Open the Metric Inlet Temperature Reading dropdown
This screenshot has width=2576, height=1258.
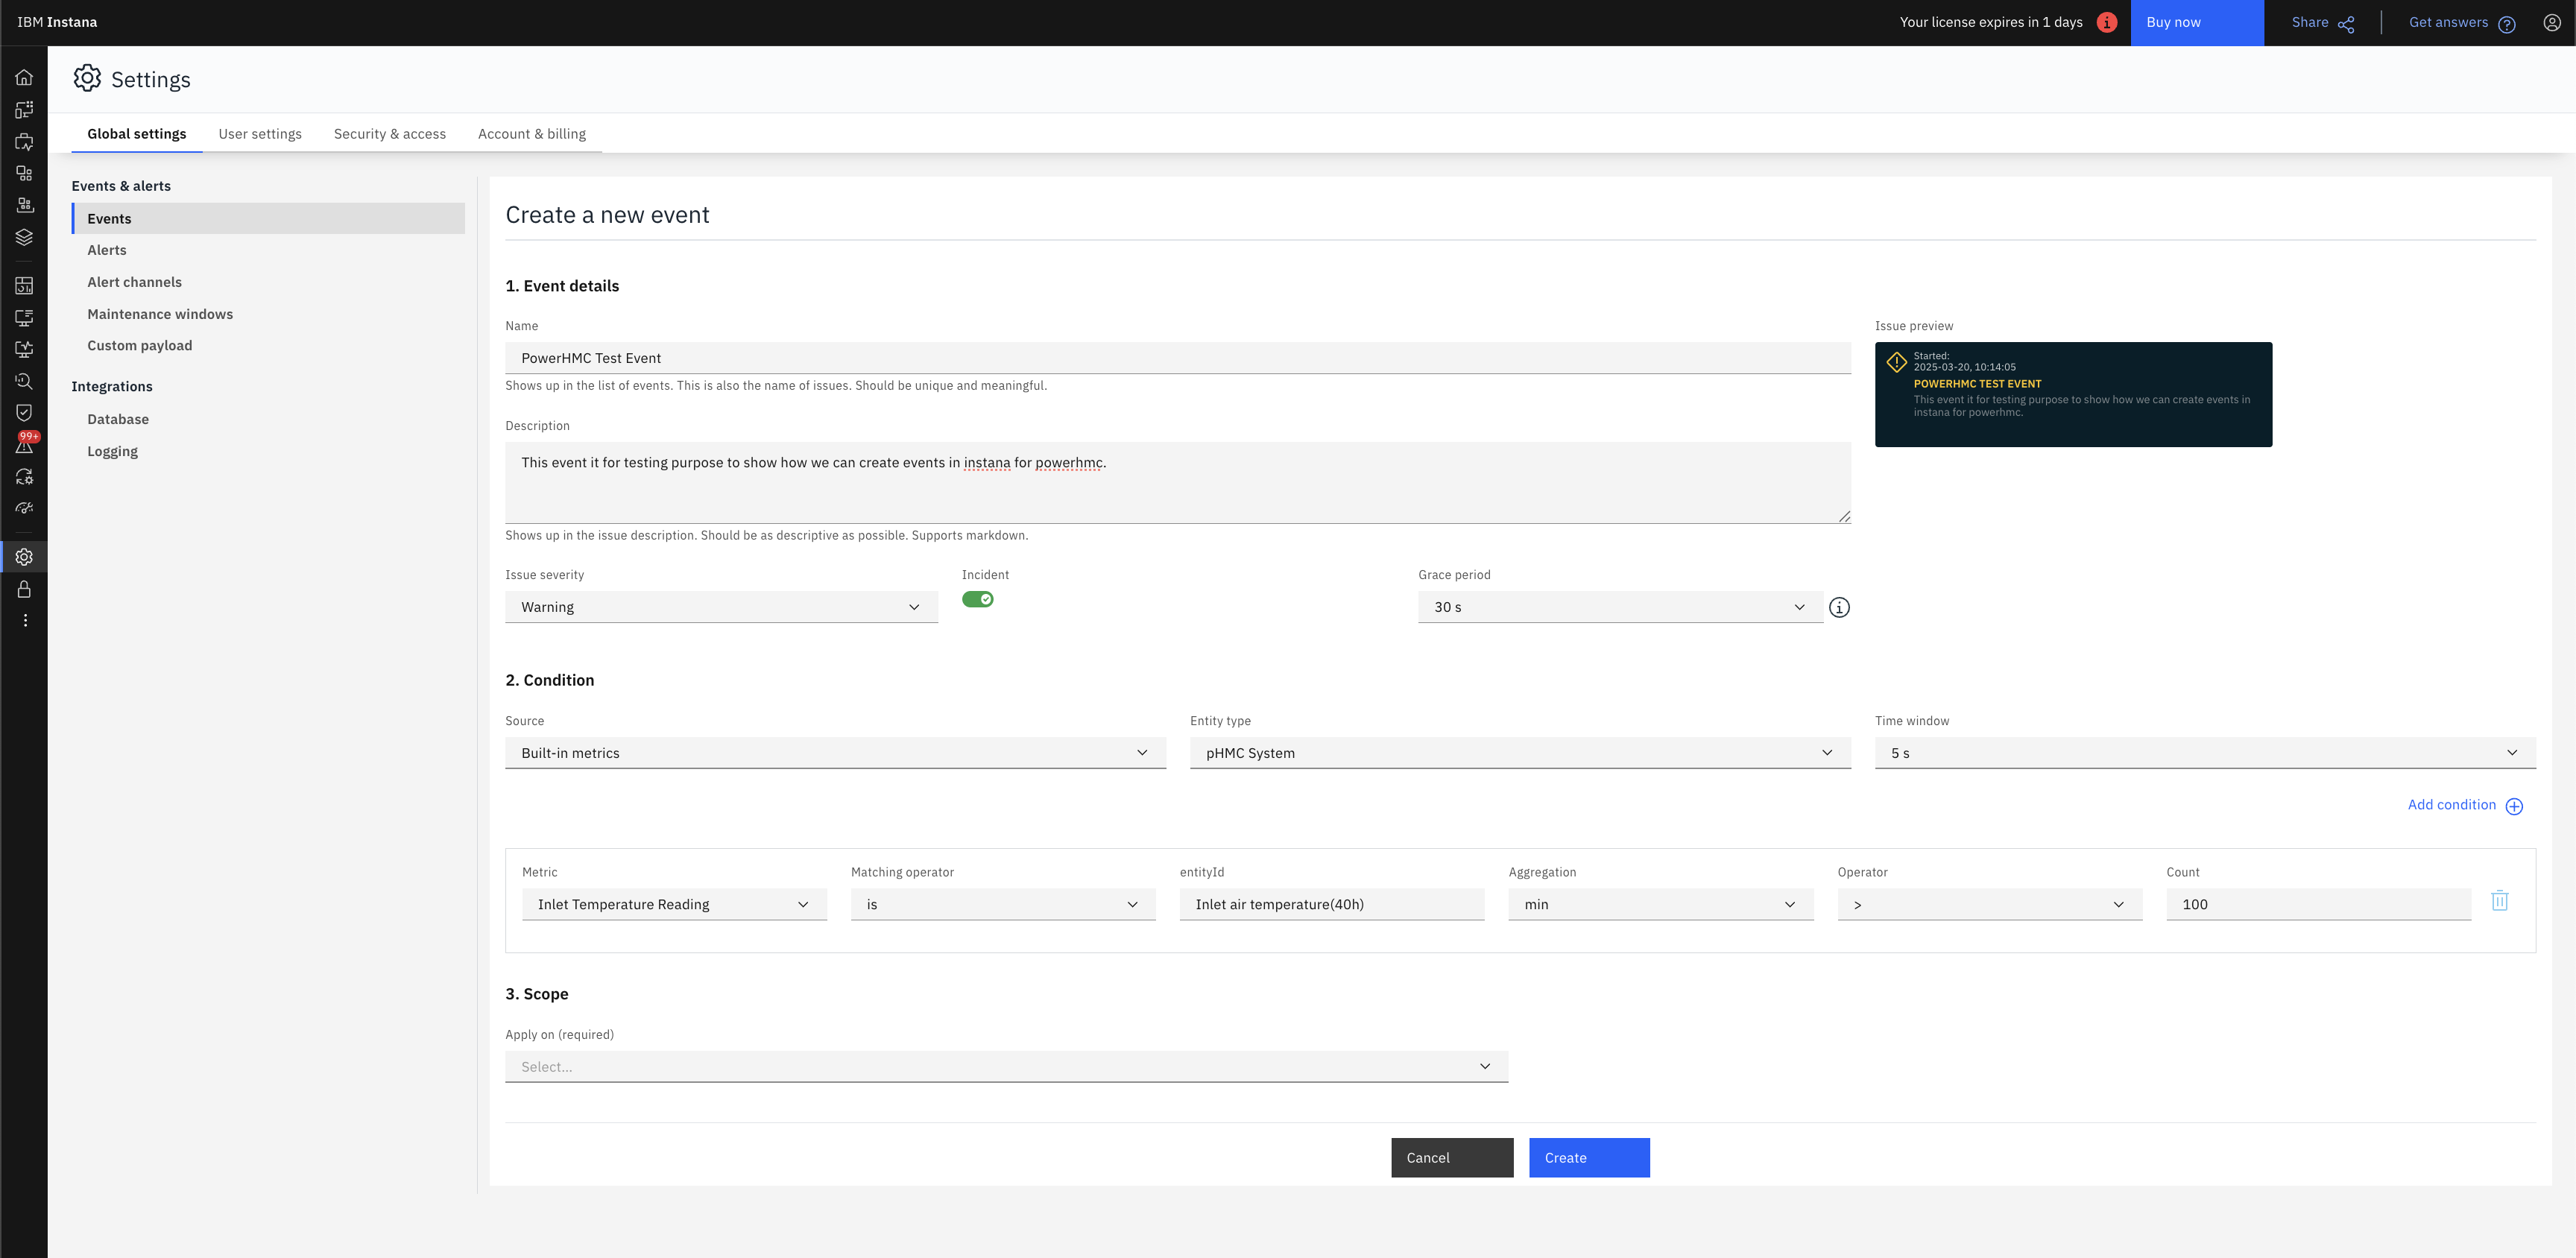pyautogui.click(x=674, y=904)
